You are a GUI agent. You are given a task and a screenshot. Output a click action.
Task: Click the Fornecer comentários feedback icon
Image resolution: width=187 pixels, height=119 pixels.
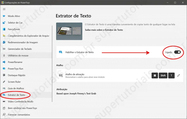pos(4,115)
